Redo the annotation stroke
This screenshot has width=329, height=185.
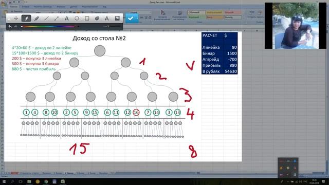[16, 27]
